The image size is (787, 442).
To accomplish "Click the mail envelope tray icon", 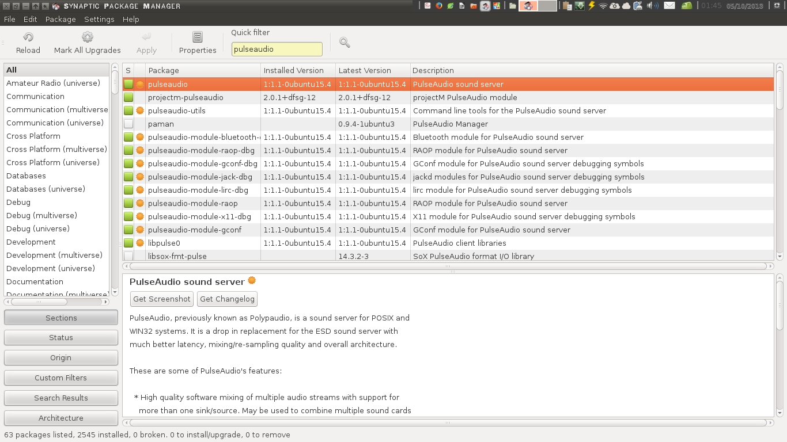I will click(x=669, y=6).
